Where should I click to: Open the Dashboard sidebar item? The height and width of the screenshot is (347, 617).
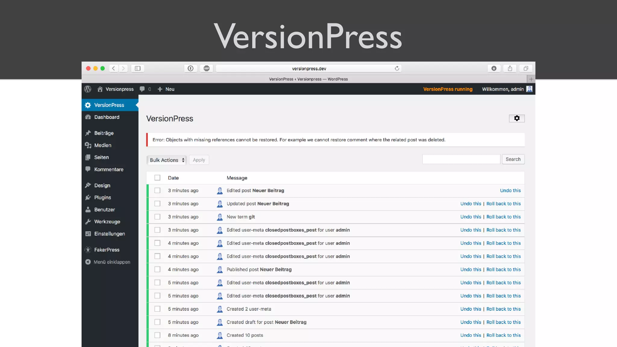[x=110, y=117]
